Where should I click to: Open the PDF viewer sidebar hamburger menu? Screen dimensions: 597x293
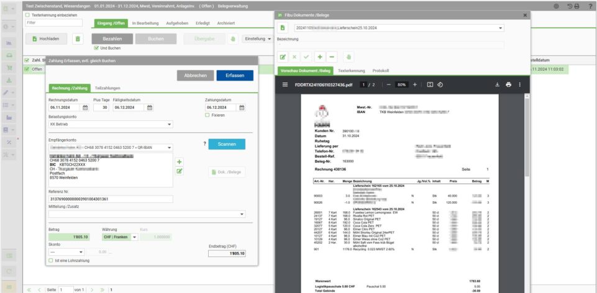(285, 85)
